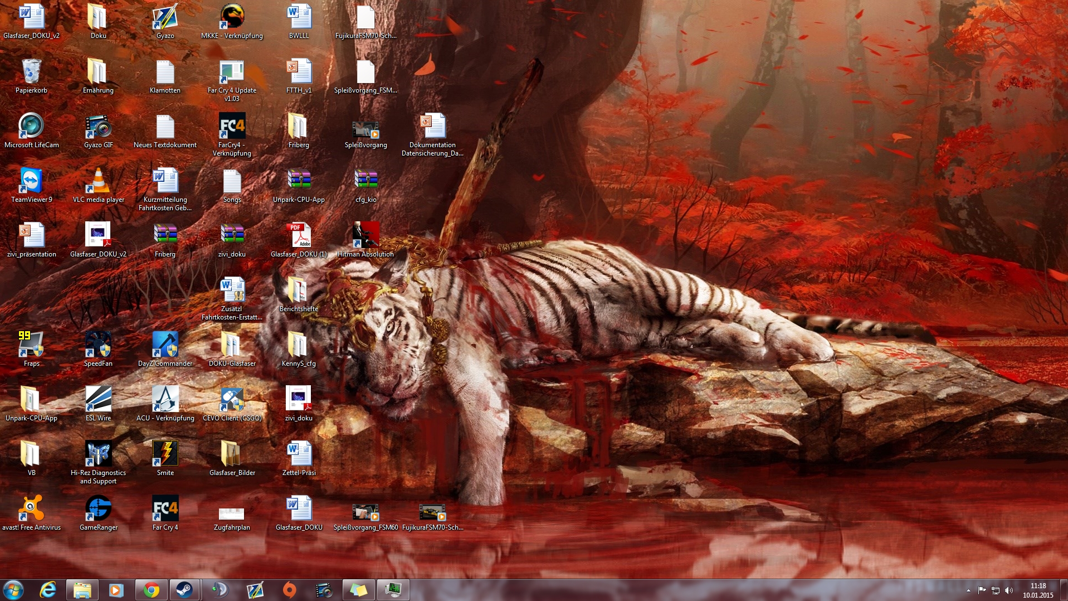Select the Fraps desktop shortcut
The height and width of the screenshot is (601, 1068).
[x=31, y=348]
